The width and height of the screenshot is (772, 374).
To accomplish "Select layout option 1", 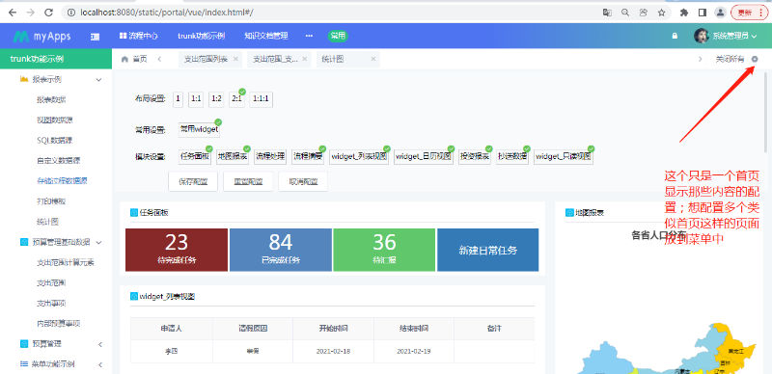I will point(179,99).
